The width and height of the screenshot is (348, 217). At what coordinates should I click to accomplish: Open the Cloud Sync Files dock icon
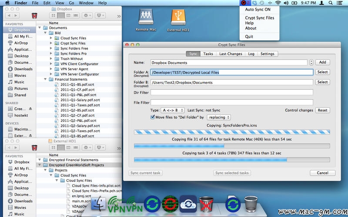[x=188, y=203]
